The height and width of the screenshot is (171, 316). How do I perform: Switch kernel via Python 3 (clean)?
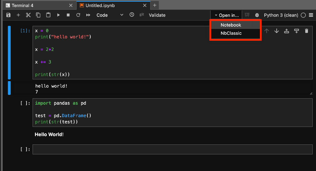(x=281, y=15)
